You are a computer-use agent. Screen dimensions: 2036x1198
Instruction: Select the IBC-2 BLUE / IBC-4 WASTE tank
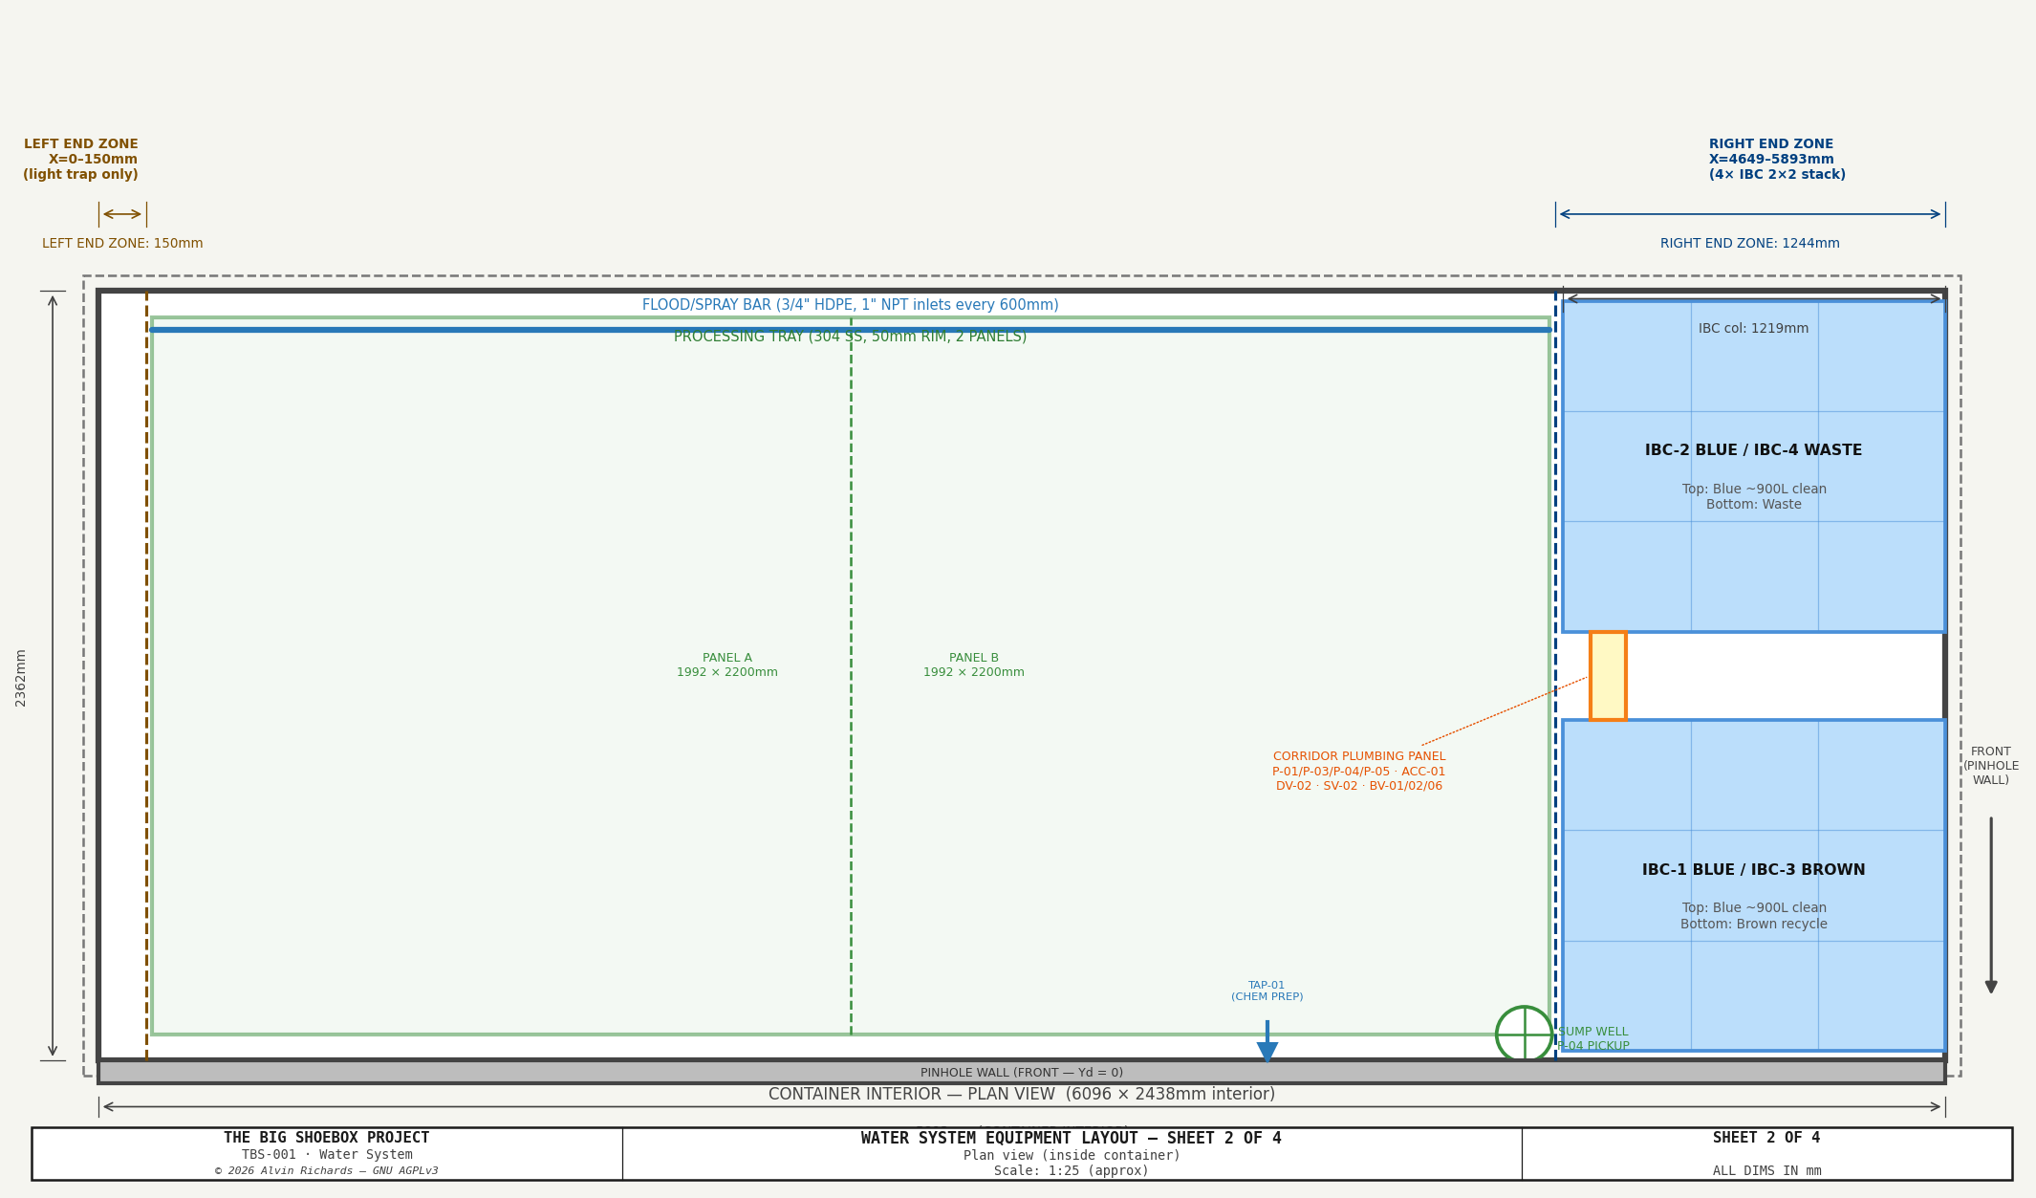[x=1754, y=467]
